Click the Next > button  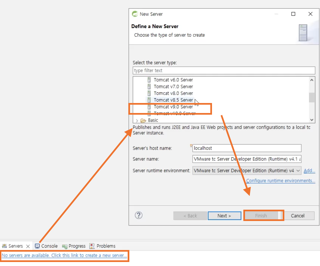pos(224,216)
